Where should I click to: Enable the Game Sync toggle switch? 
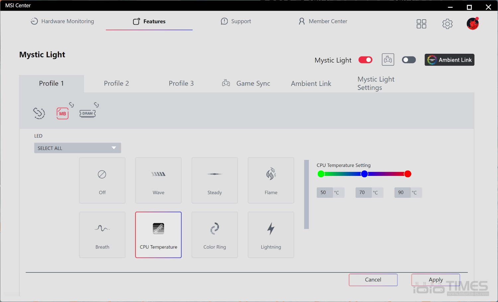409,60
